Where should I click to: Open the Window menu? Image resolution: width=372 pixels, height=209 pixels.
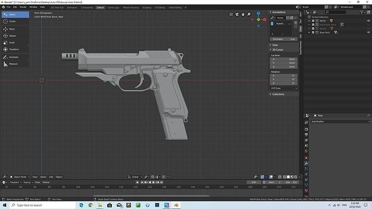pyautogui.click(x=33, y=7)
